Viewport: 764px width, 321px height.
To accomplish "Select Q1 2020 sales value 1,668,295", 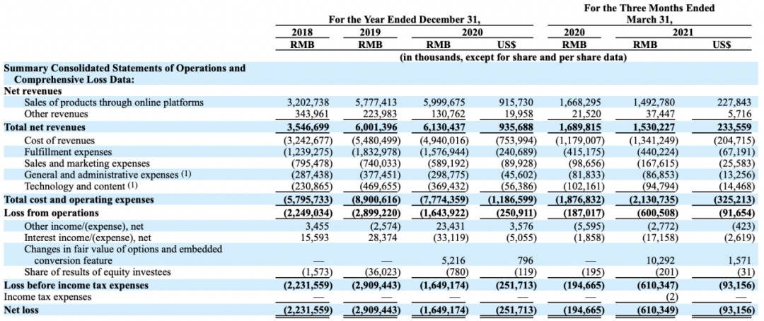I will pyautogui.click(x=579, y=103).
